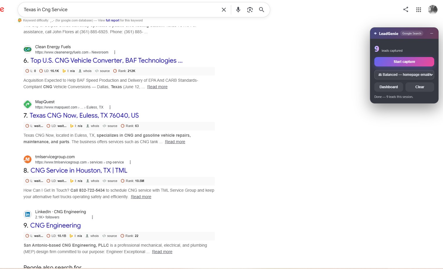Click 2.1K+ followers text
Screen dimensions: 443x269
click(47, 217)
